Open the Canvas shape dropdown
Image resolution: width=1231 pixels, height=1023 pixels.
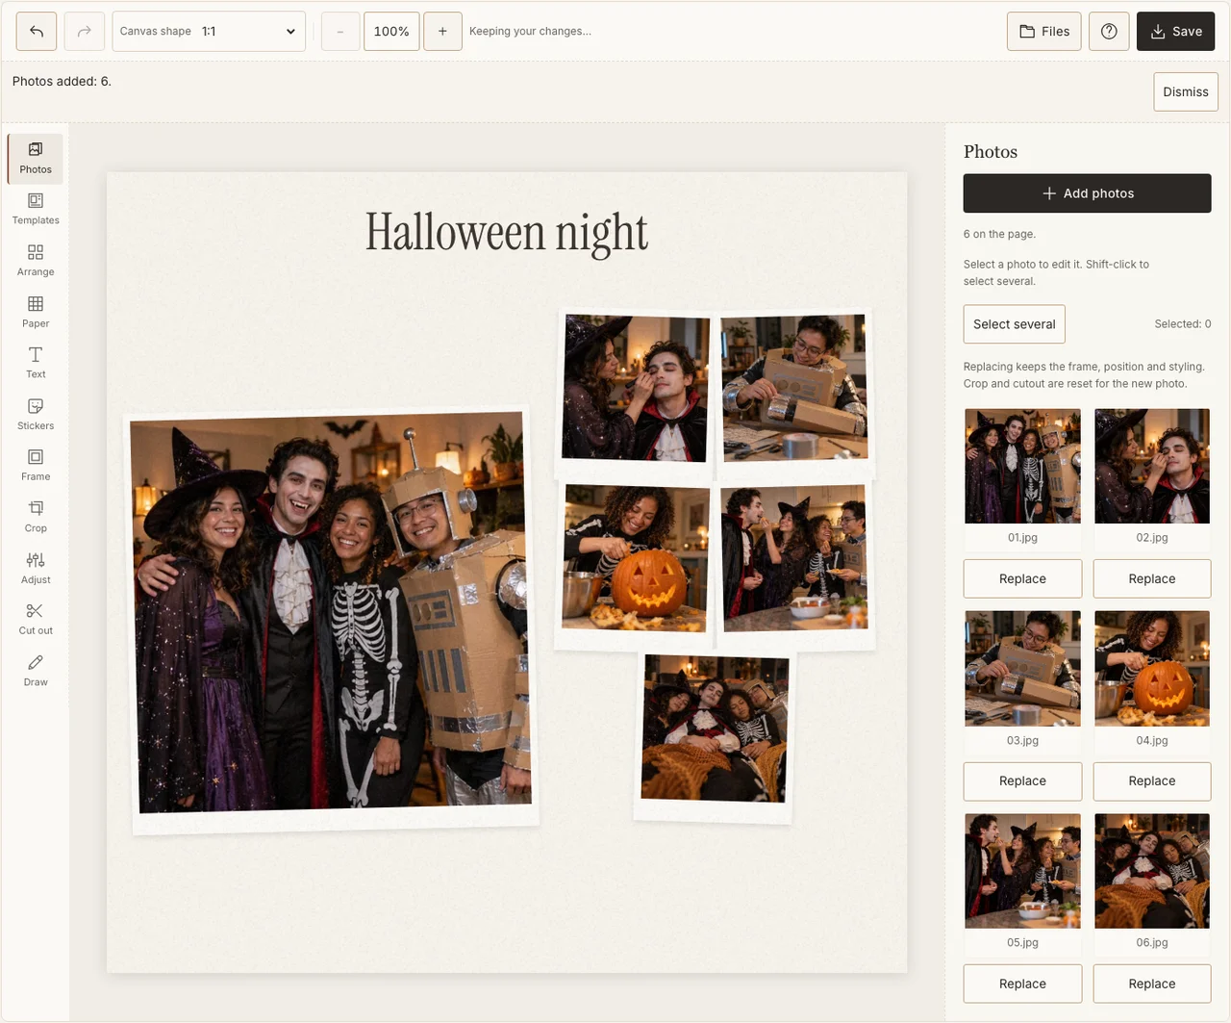point(209,32)
